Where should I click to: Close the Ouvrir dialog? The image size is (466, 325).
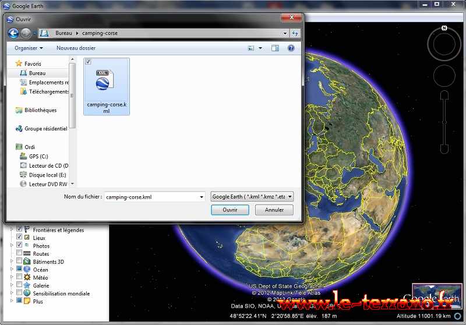click(x=291, y=17)
